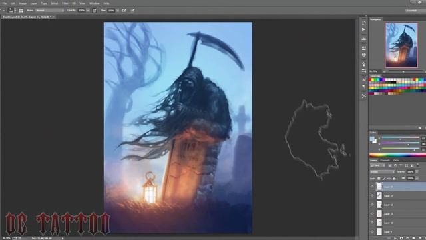
Task: Open the History panel icon
Action: pos(364,23)
